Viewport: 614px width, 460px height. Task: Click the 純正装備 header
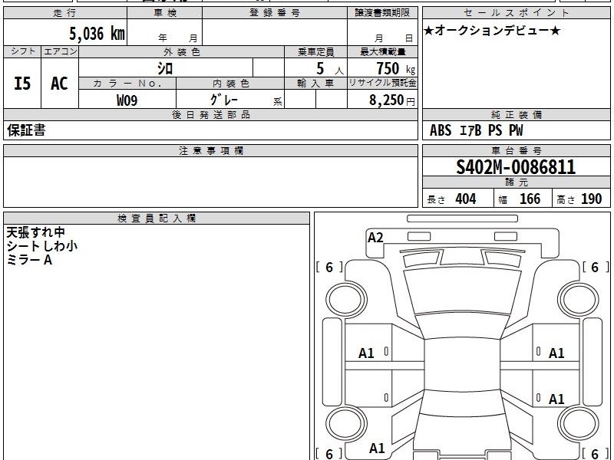pyautogui.click(x=516, y=115)
